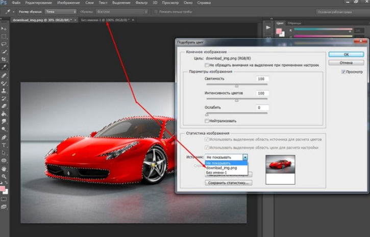
Task: Choose 'Не показывать' in source list
Action: 226,163
